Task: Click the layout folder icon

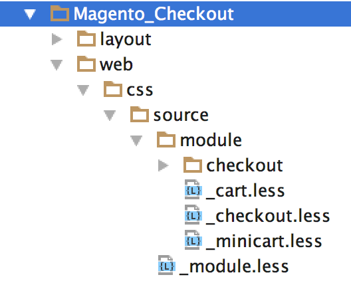Action: click(x=86, y=39)
